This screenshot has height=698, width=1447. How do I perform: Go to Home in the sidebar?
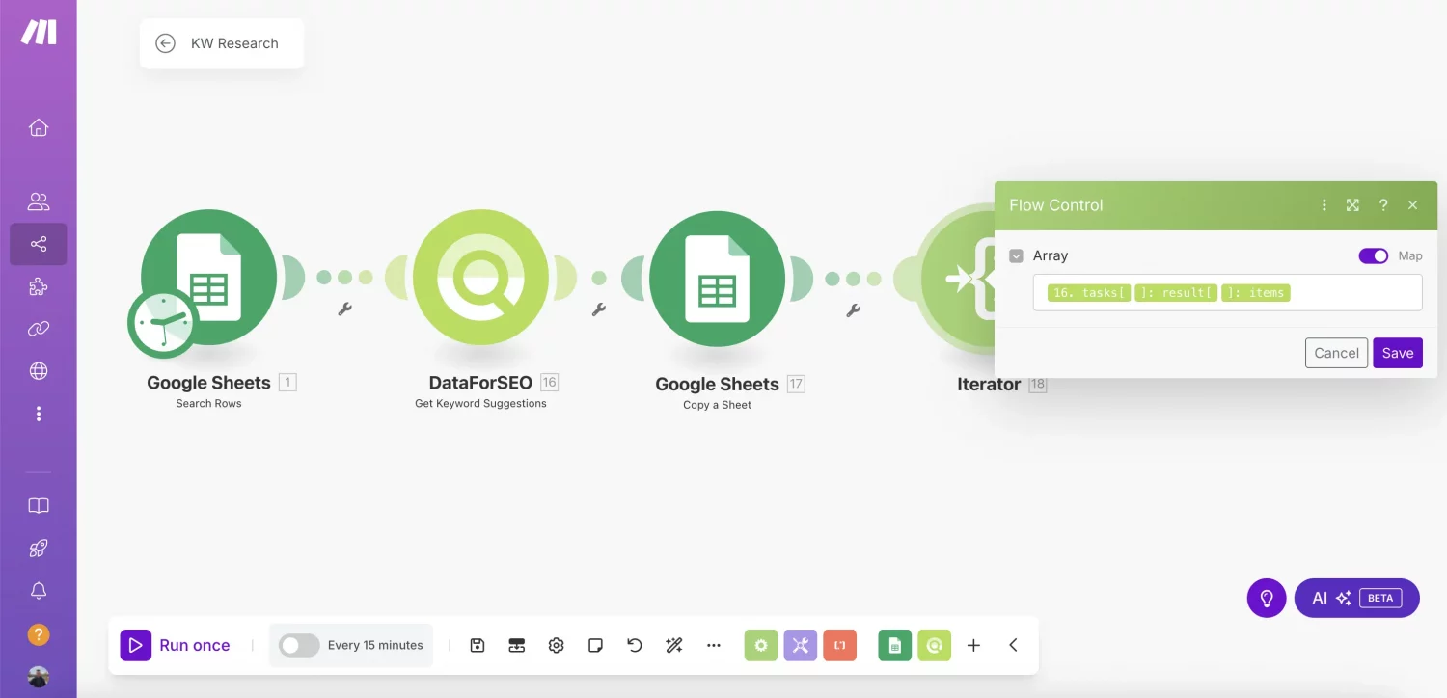(39, 127)
